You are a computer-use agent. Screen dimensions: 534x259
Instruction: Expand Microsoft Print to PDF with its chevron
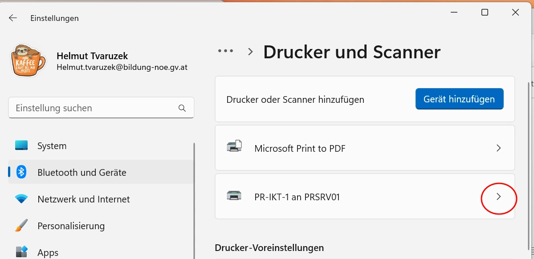[x=498, y=148]
